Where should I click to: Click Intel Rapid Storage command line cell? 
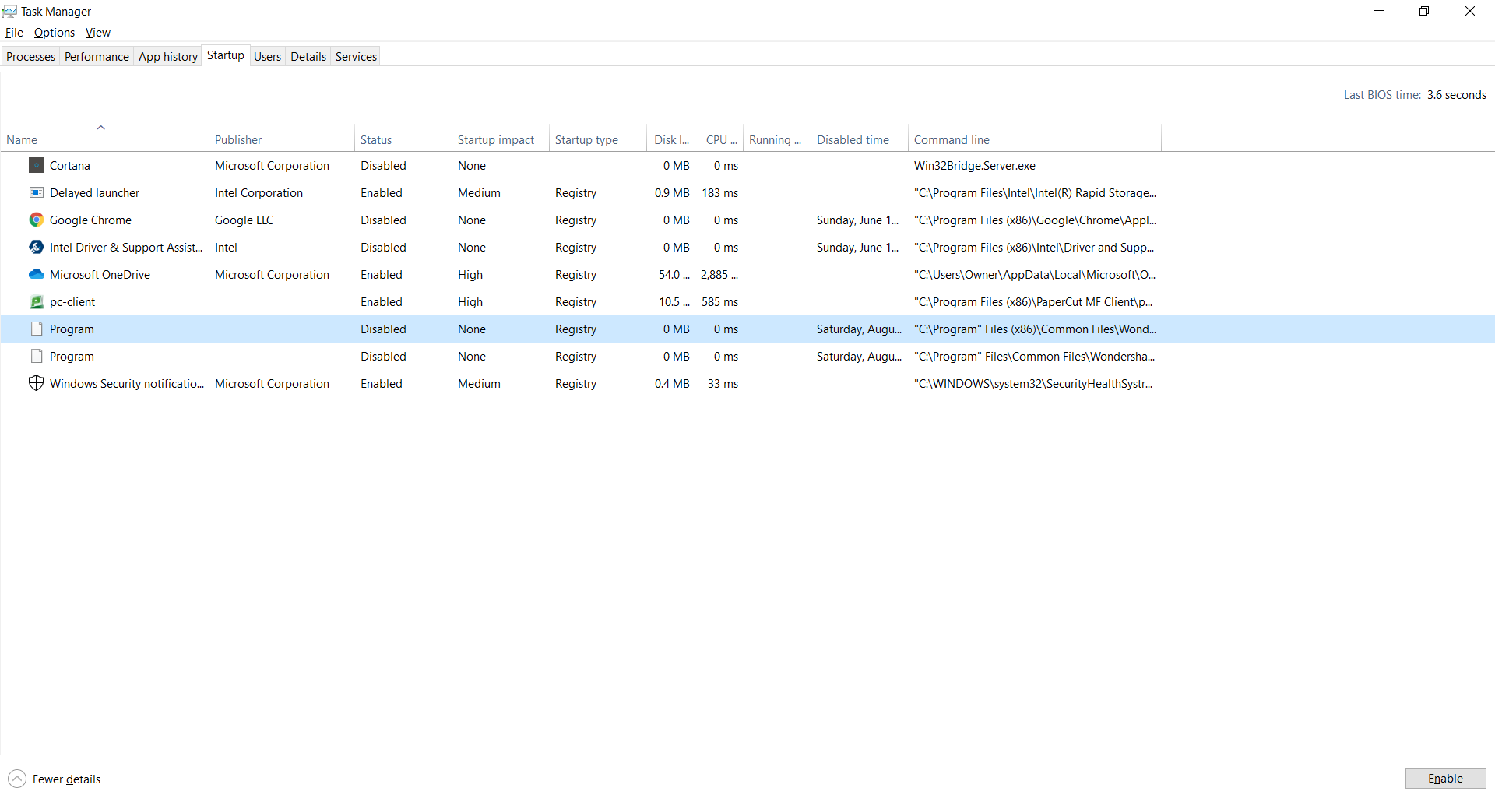pos(1035,192)
